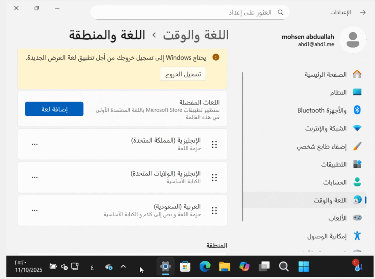Open more options for English (United States)
The image size is (375, 279).
tap(34, 177)
